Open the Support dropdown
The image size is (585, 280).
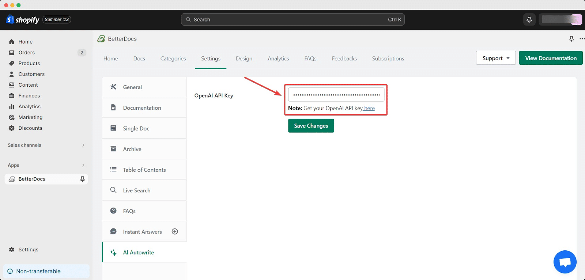(496, 58)
